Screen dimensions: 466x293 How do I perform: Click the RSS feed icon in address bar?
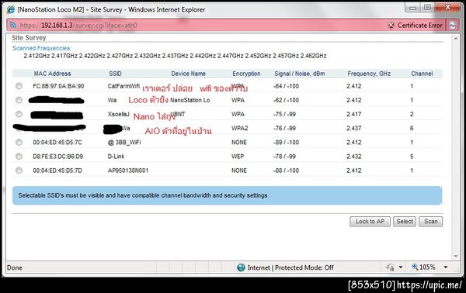pyautogui.click(x=12, y=26)
